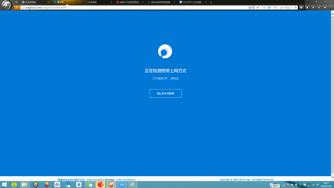Viewport: 334px width, 188px height.
Task: Click the search magnifier icon
Action: pyautogui.click(x=296, y=8)
